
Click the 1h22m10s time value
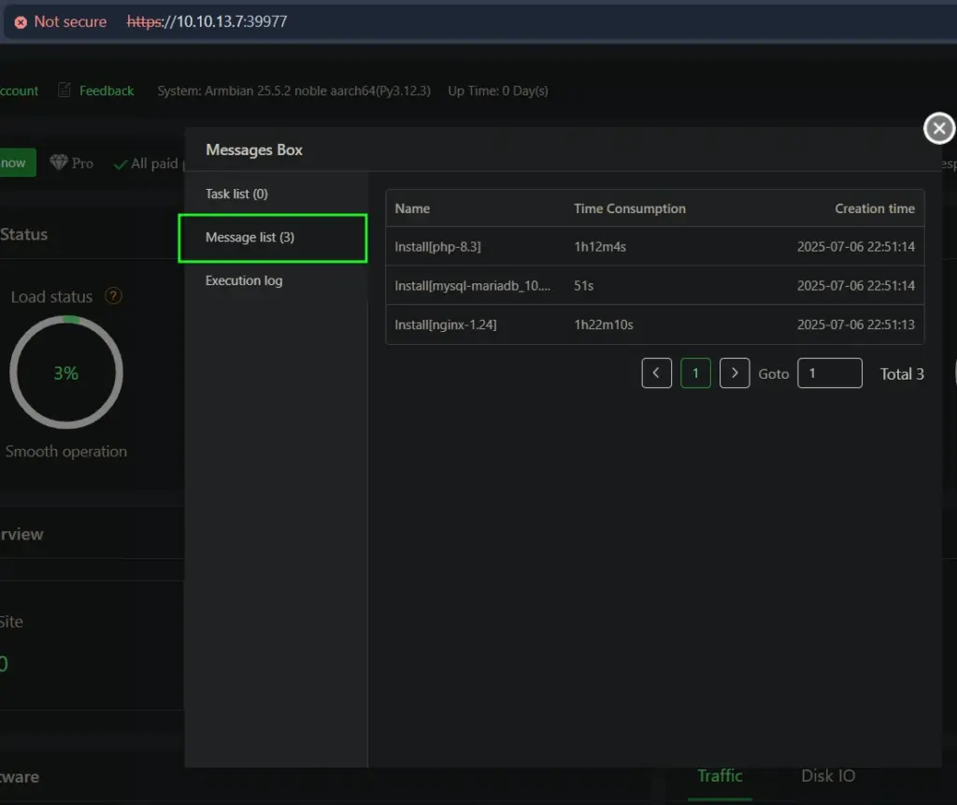(603, 324)
